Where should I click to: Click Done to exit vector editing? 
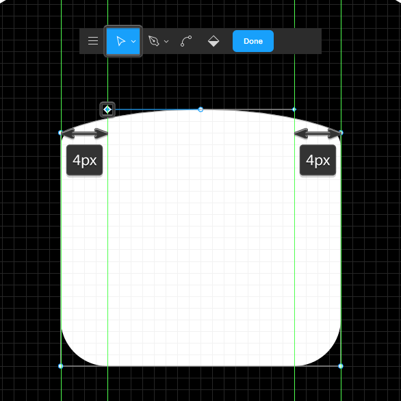(253, 41)
